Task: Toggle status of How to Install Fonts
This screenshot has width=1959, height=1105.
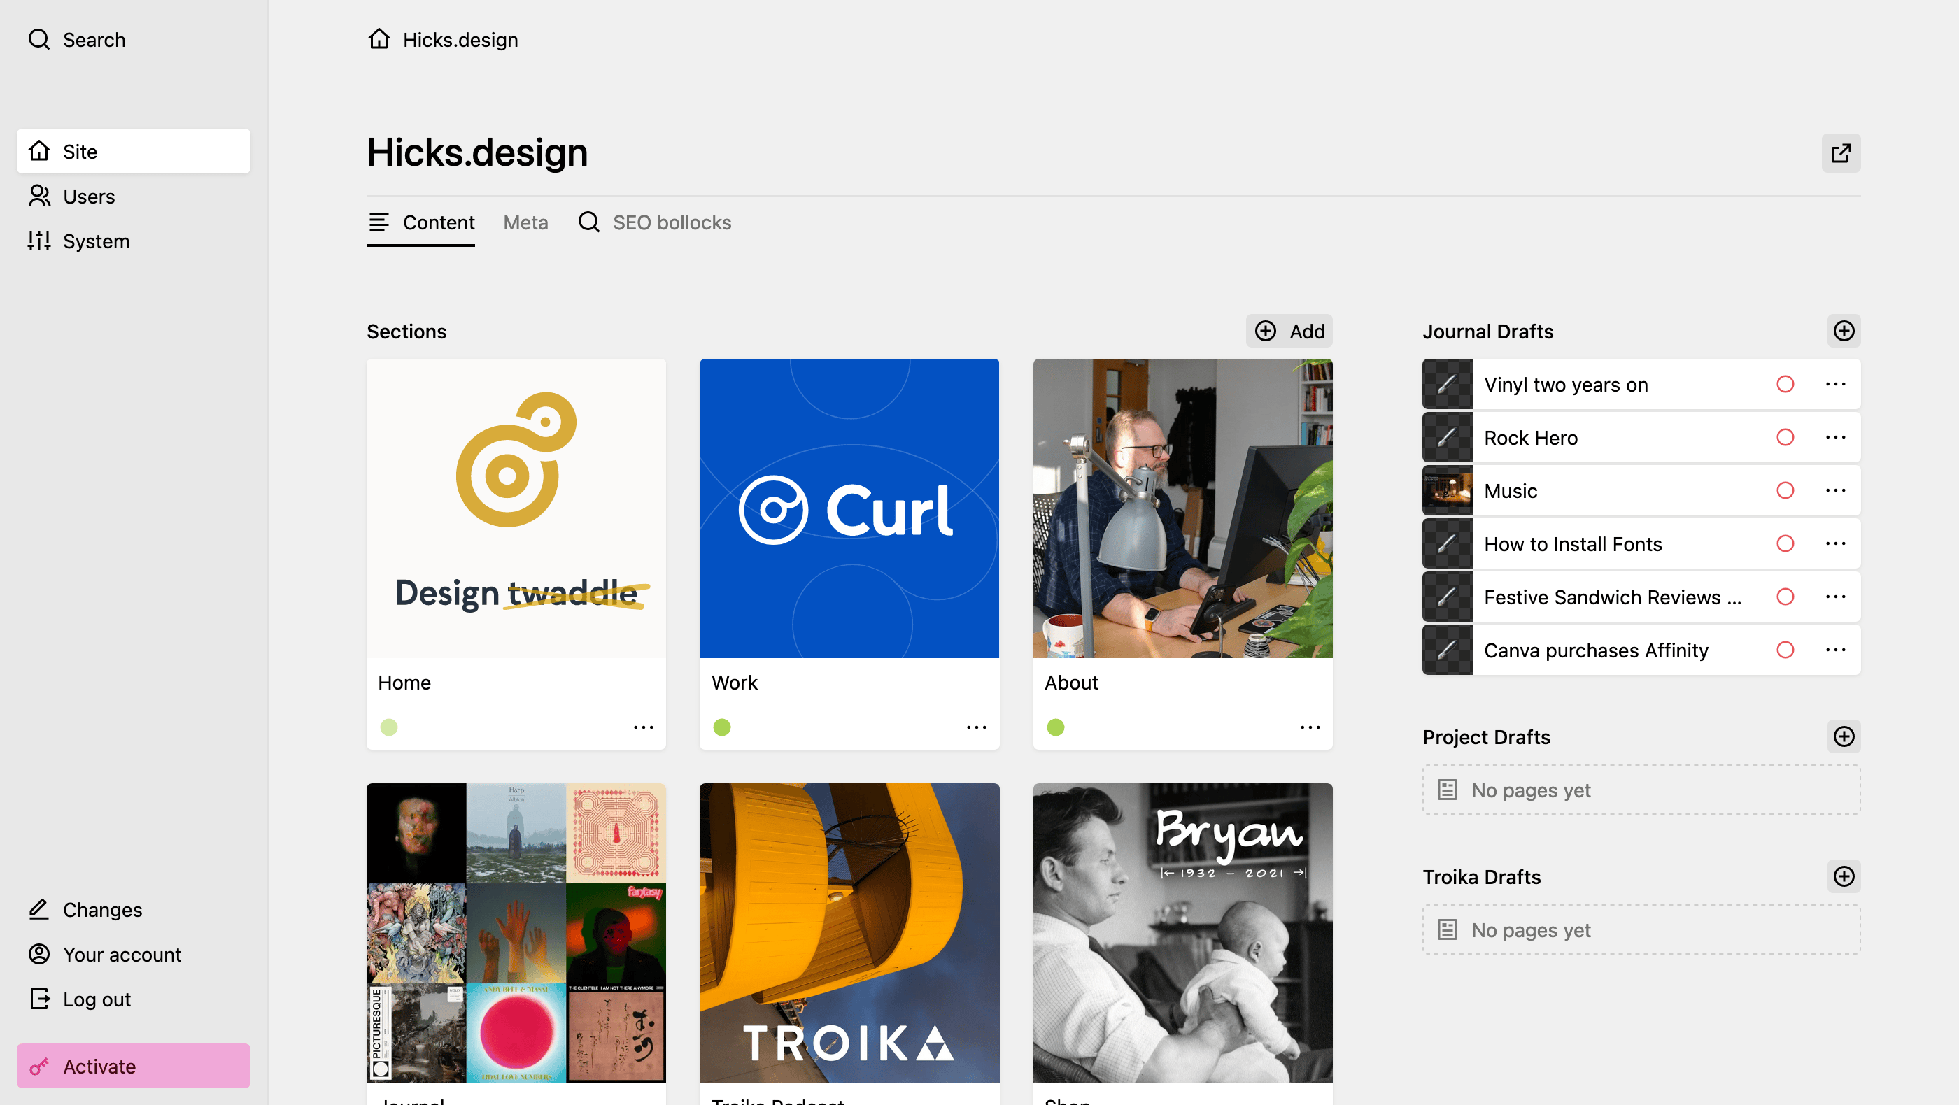Action: pos(1785,543)
